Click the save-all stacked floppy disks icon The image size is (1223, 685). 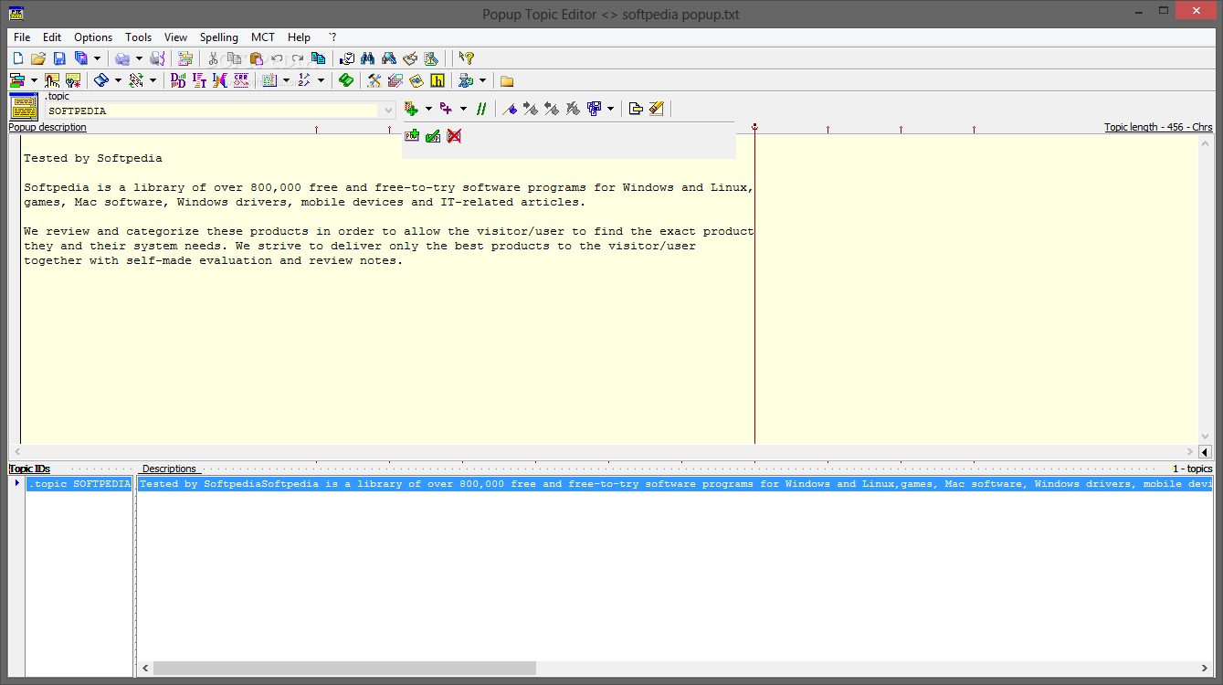click(x=80, y=58)
